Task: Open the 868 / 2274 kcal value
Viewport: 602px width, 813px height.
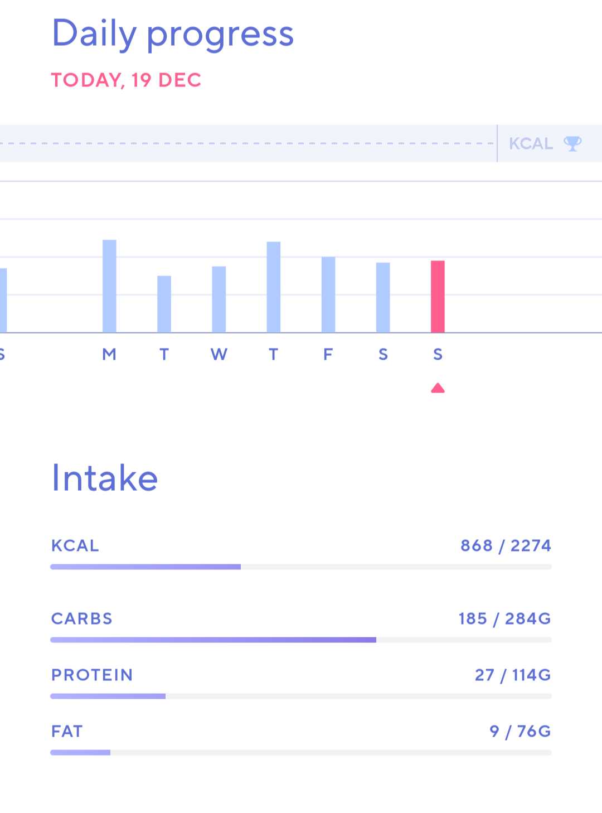Action: (x=506, y=545)
